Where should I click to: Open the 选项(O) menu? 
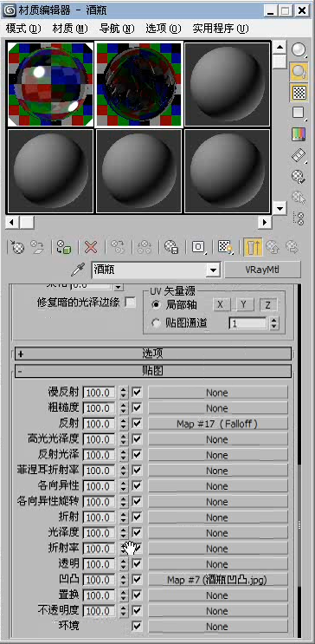point(164,29)
